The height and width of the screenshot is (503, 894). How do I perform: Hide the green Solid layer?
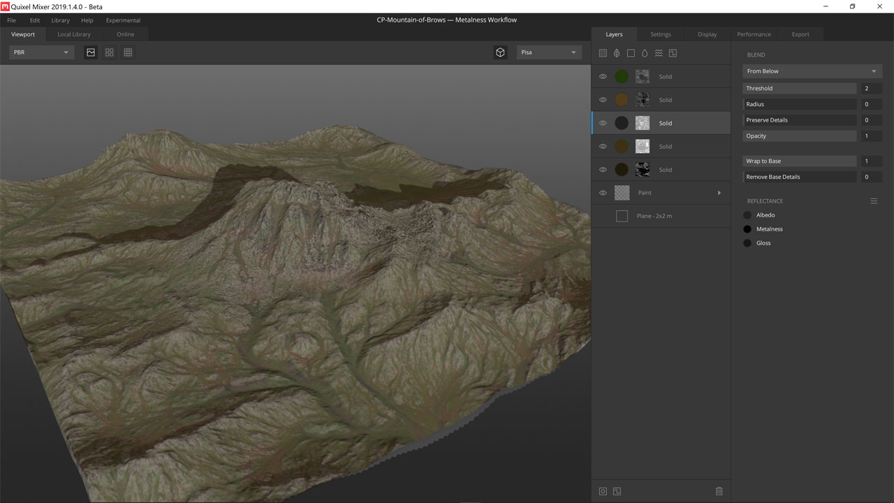603,77
